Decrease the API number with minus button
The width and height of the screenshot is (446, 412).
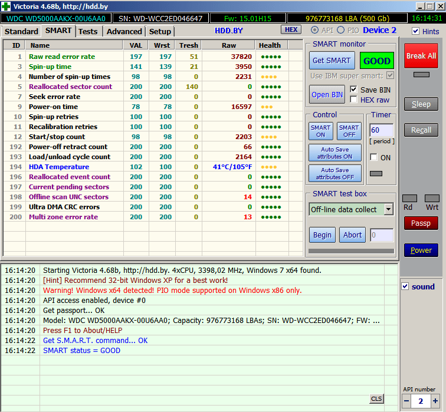(x=406, y=401)
